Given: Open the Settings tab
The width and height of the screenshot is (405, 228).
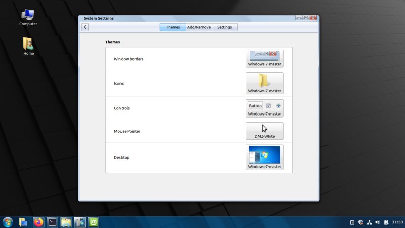Looking at the screenshot, I should pos(224,27).
